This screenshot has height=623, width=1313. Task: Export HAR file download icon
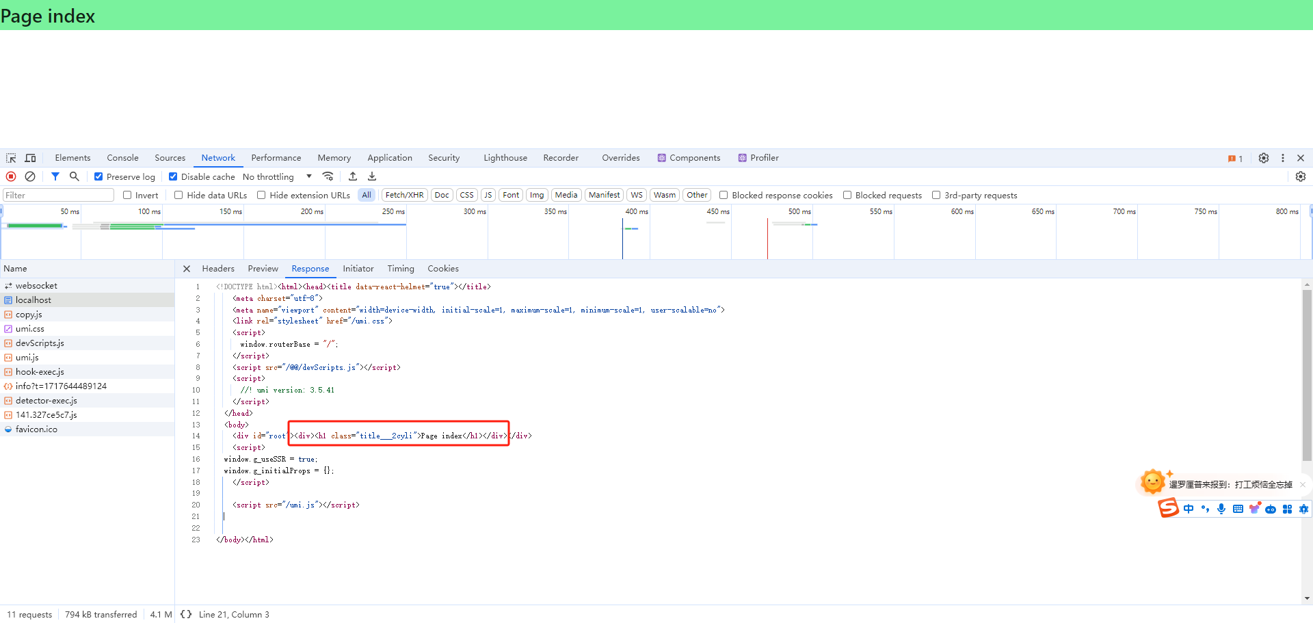pyautogui.click(x=372, y=176)
